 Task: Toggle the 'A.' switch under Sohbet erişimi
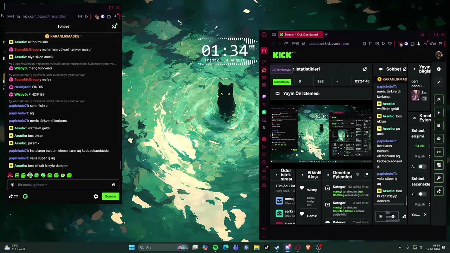point(422,167)
